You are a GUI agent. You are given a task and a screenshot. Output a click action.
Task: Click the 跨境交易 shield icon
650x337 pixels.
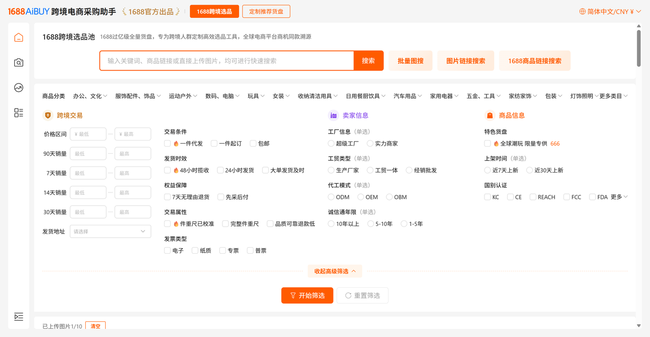(48, 116)
